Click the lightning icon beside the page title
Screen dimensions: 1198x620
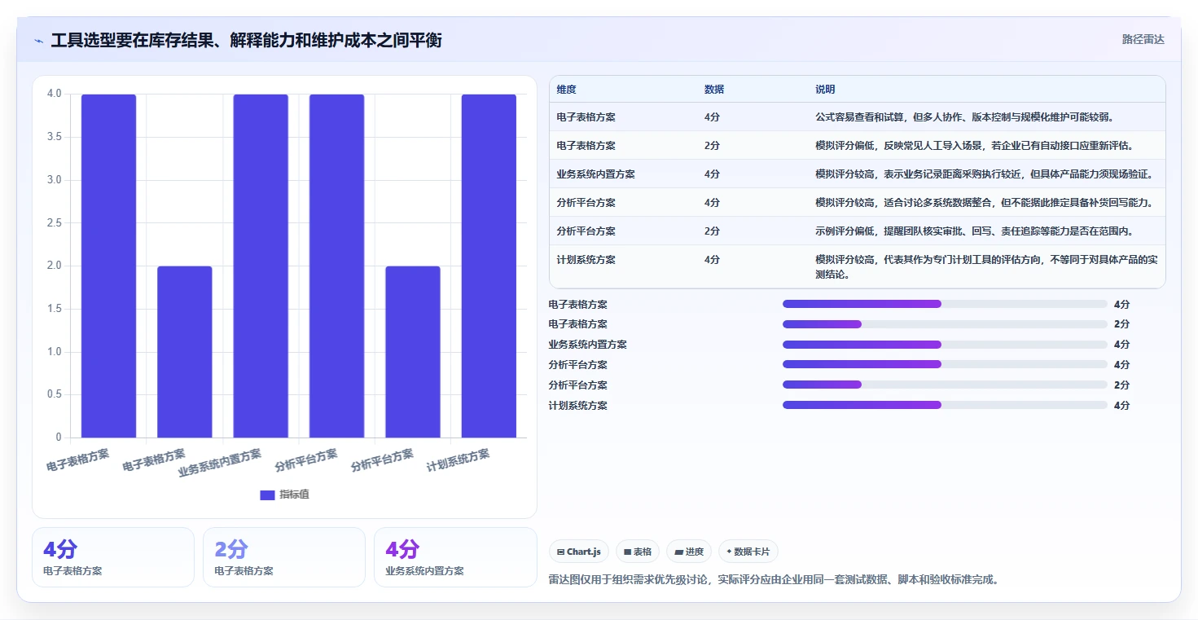click(38, 41)
